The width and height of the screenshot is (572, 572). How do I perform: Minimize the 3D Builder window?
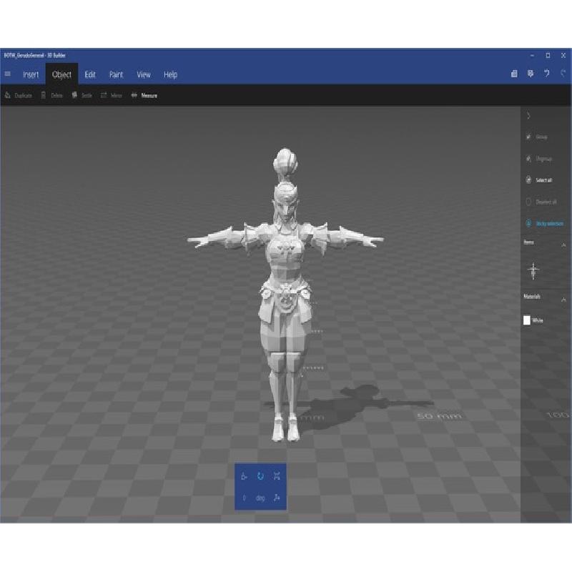coord(532,56)
